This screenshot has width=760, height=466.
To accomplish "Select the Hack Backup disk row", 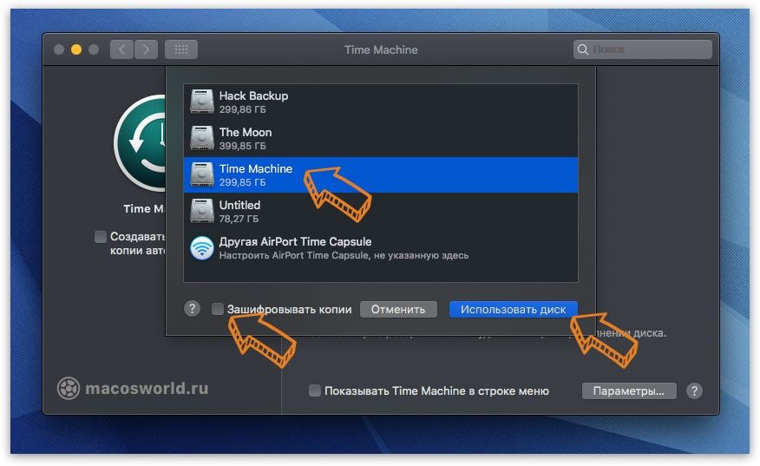I will click(381, 102).
